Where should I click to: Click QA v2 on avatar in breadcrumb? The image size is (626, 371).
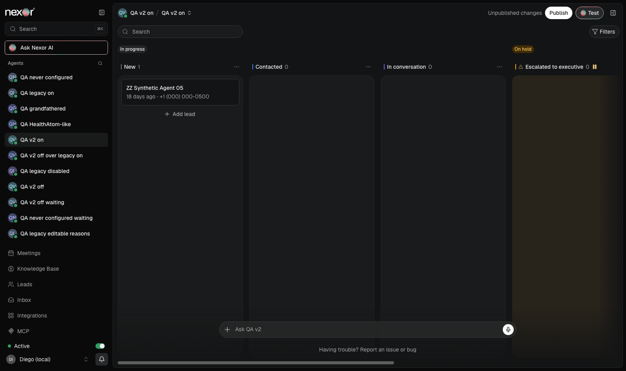pyautogui.click(x=122, y=13)
